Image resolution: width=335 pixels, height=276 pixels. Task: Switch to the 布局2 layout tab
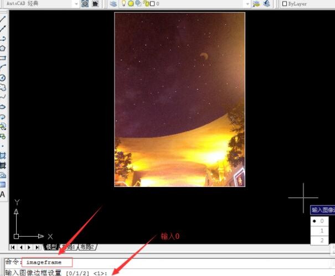click(x=87, y=247)
